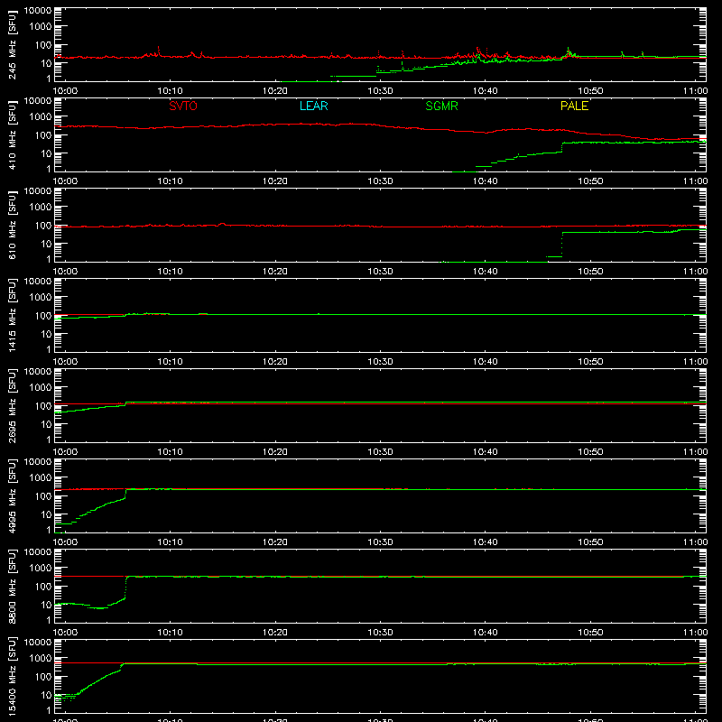The width and height of the screenshot is (722, 722).
Task: Click 10:40 label under the 410 MHz plot
Action: 486,181
